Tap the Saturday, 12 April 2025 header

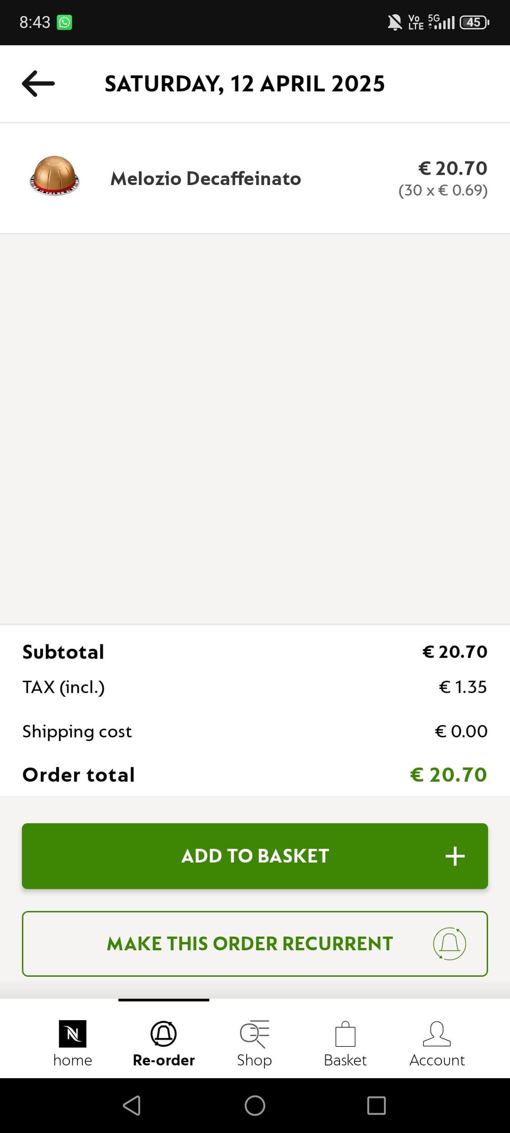(x=245, y=84)
